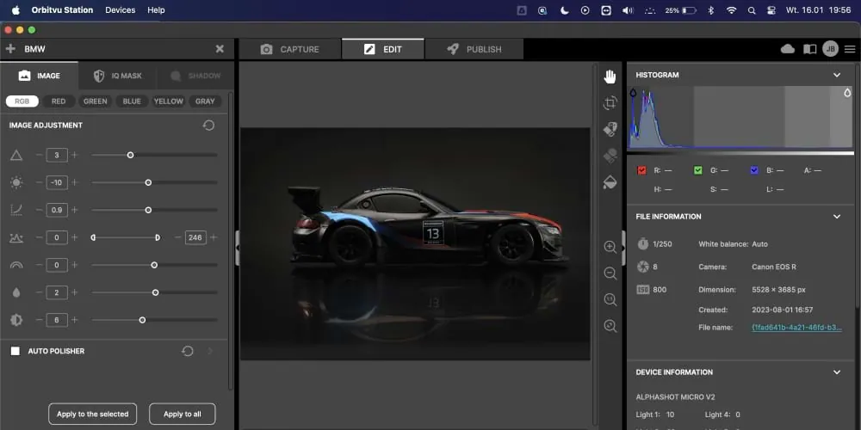This screenshot has width=861, height=430.
Task: Select the RGB channel pill
Action: (x=22, y=101)
